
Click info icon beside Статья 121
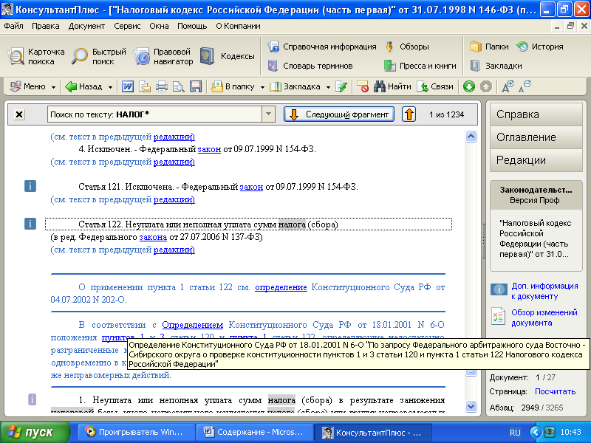pos(30,186)
